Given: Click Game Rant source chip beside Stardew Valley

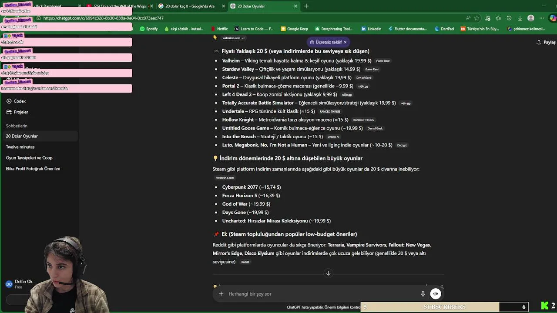Looking at the screenshot, I should click(x=372, y=70).
